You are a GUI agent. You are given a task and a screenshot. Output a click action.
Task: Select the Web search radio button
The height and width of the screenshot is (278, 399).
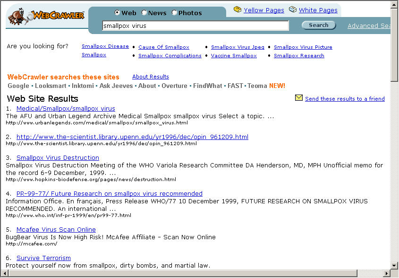pyautogui.click(x=118, y=13)
